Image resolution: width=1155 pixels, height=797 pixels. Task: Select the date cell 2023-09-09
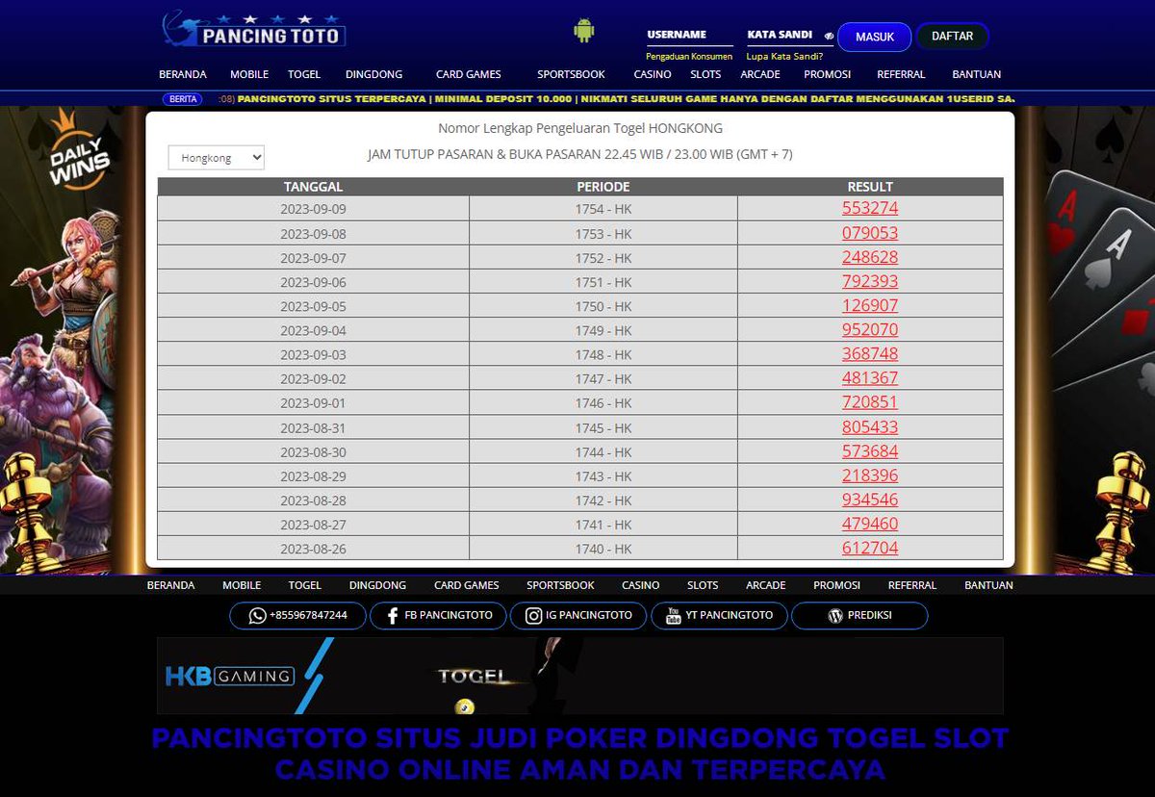[314, 209]
